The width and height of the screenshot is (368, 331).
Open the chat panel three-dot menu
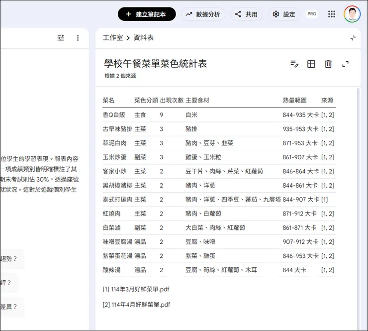(x=78, y=38)
